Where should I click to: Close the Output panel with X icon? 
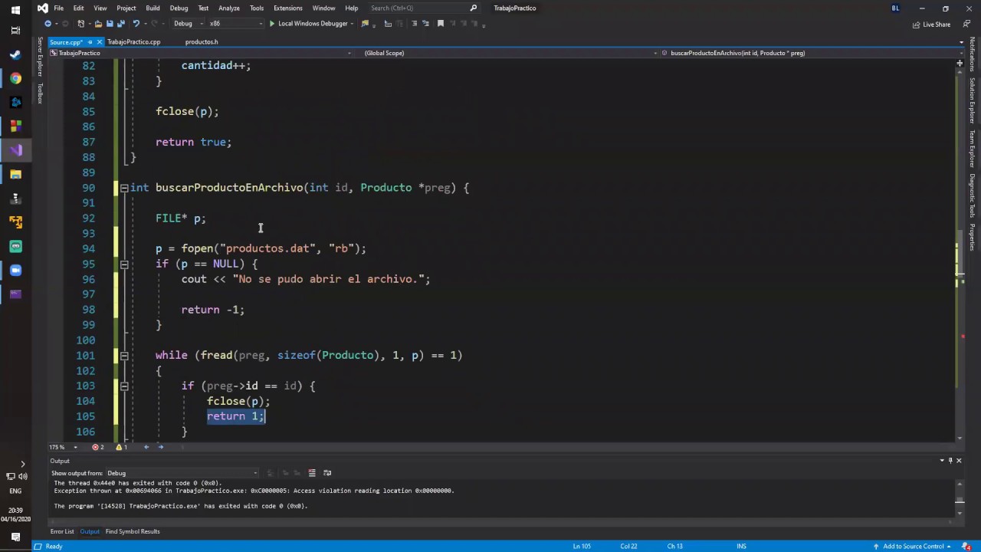point(958,461)
